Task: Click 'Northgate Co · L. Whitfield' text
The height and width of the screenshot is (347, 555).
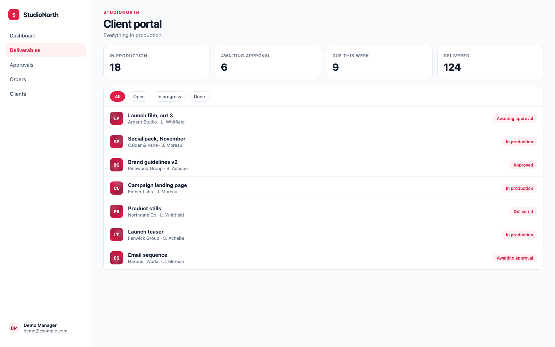Action: coord(156,215)
